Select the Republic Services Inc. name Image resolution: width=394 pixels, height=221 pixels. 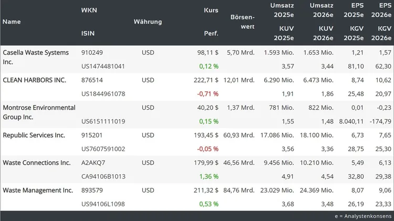click(34, 135)
